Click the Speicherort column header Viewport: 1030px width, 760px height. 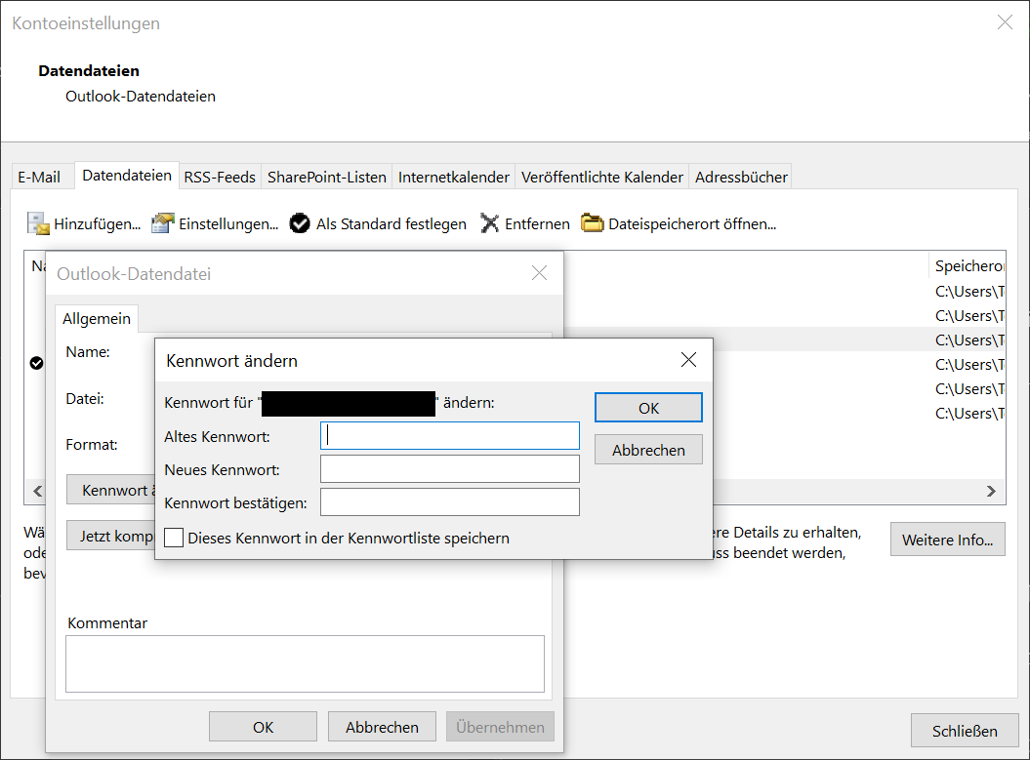tap(967, 265)
